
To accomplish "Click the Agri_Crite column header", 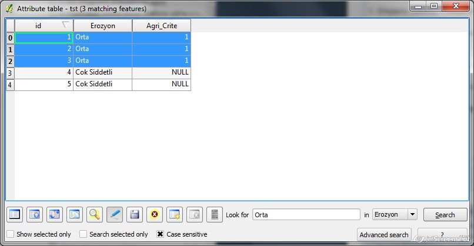I will (x=161, y=26).
